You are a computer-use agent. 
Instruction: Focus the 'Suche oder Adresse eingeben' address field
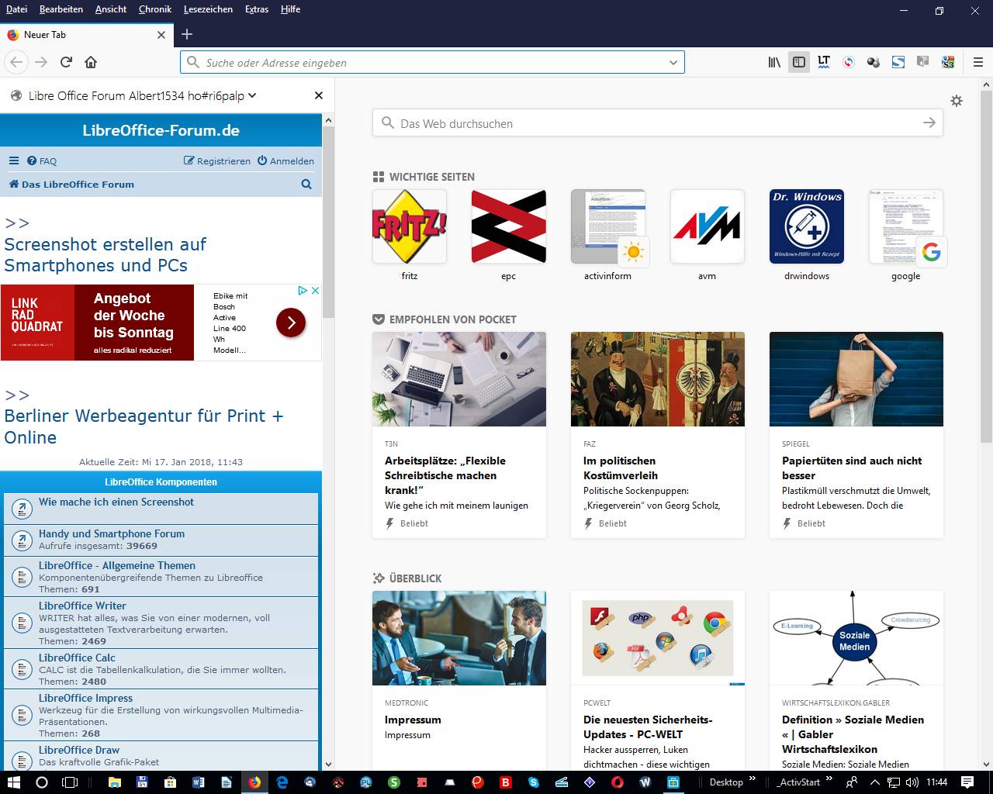[433, 63]
